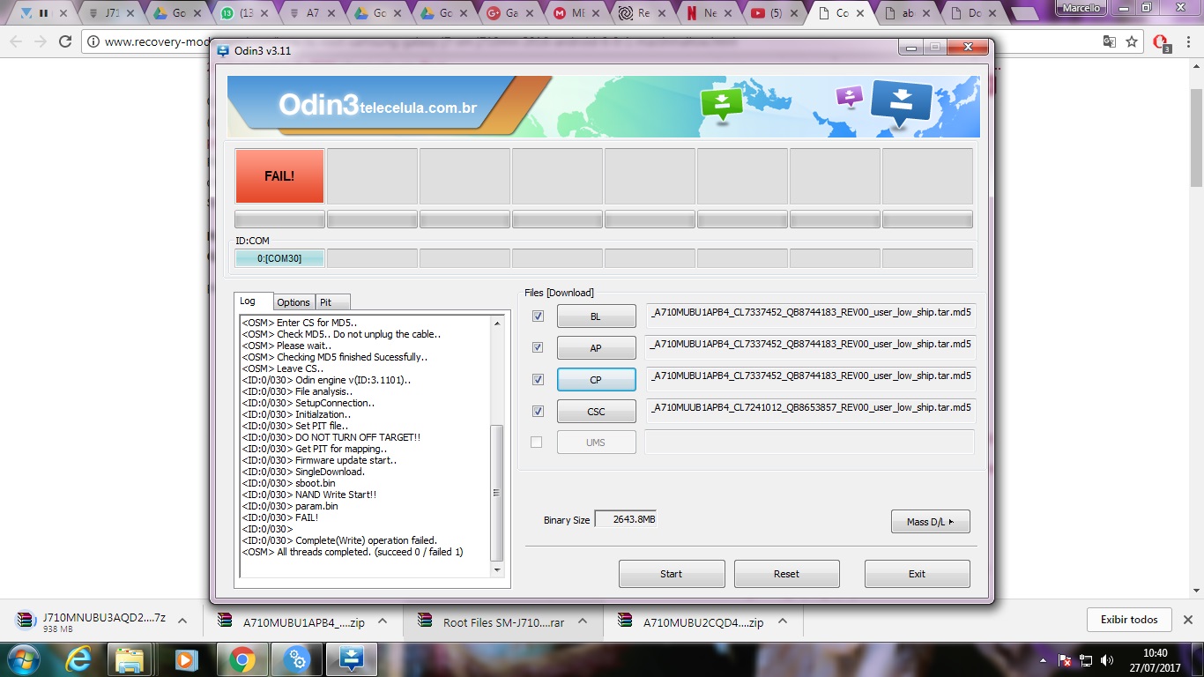1204x677 pixels.
Task: Click the clock showing 10:40 27/07/2017
Action: point(1155,660)
